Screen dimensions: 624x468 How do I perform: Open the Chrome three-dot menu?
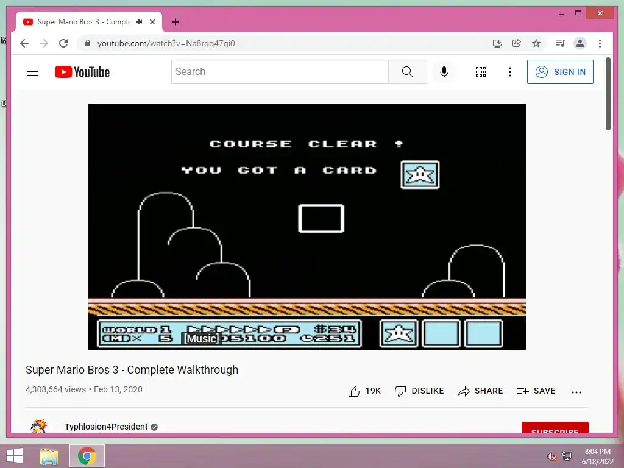click(x=600, y=43)
